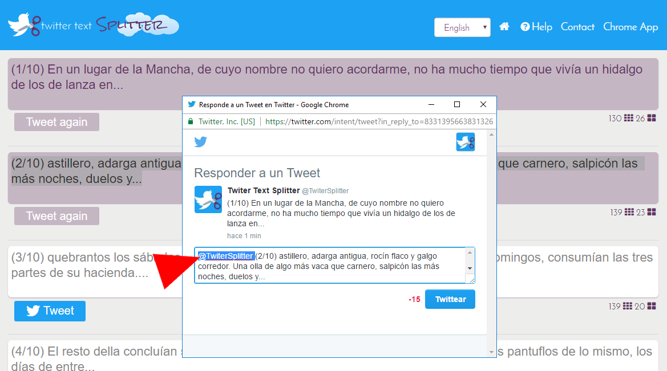Open the English language dropdown
Image resolution: width=667 pixels, height=371 pixels.
[x=462, y=27]
